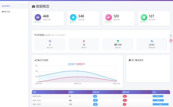Click the 2025-12-04 table row date

pyautogui.click(x=37, y=100)
